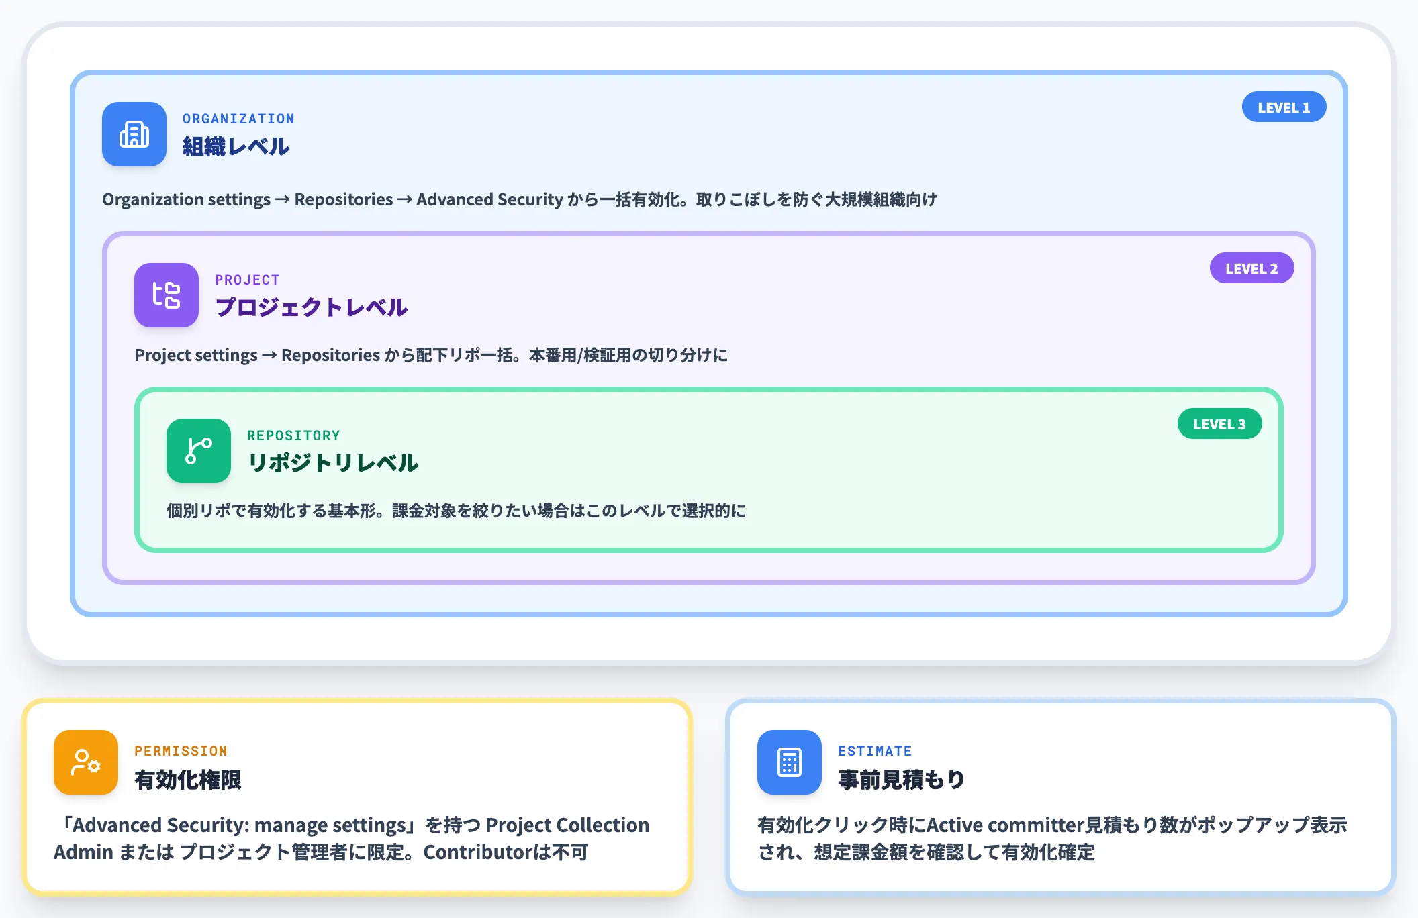This screenshot has height=918, width=1418.
Task: Select the LEVEL 1 badge
Action: pos(1284,107)
